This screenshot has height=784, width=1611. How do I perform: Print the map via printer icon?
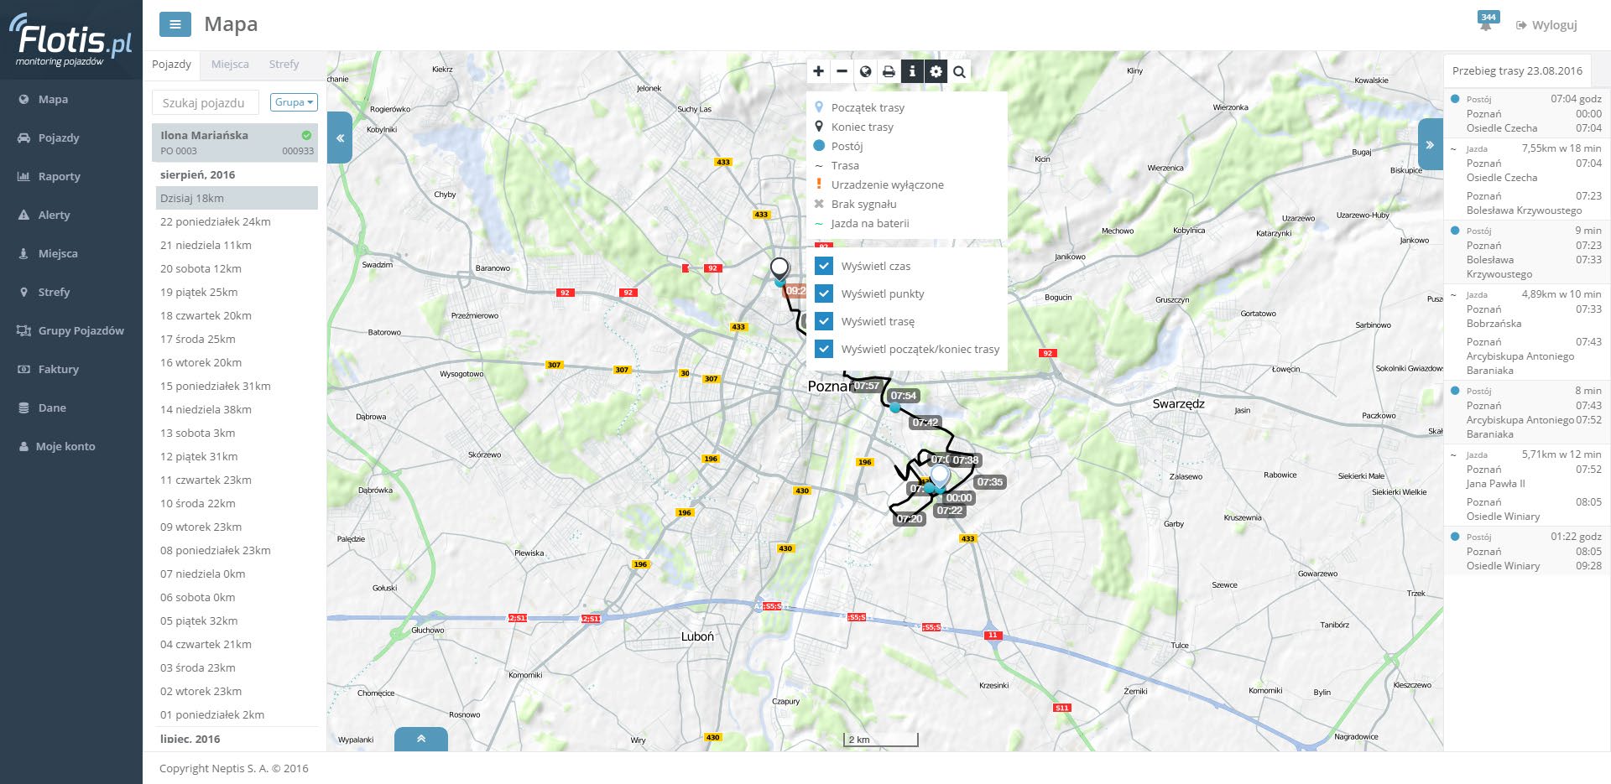tap(889, 71)
